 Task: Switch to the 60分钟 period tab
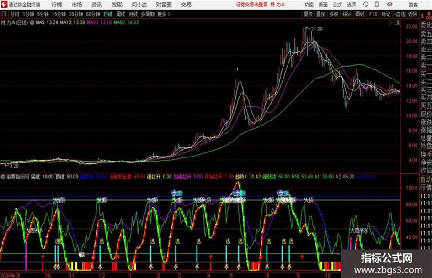click(93, 14)
